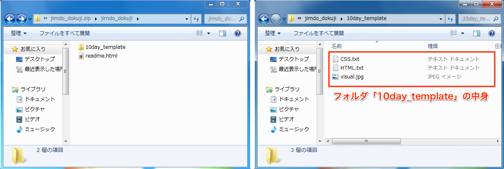Click 10day_template breadcrumb in right window
This screenshot has width=504, height=169.
(366, 19)
